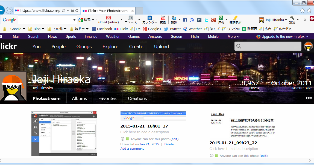Click the Facebook icon in Google toolbar
The width and height of the screenshot is (314, 165).
(x=185, y=20)
